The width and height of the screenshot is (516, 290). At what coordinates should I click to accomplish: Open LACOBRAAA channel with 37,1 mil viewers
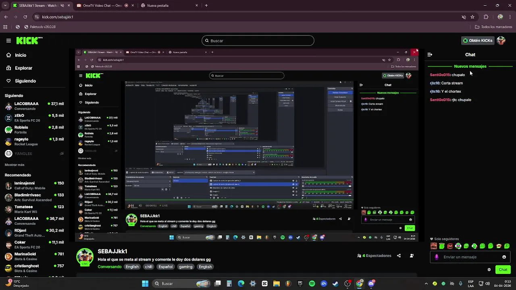(x=34, y=106)
